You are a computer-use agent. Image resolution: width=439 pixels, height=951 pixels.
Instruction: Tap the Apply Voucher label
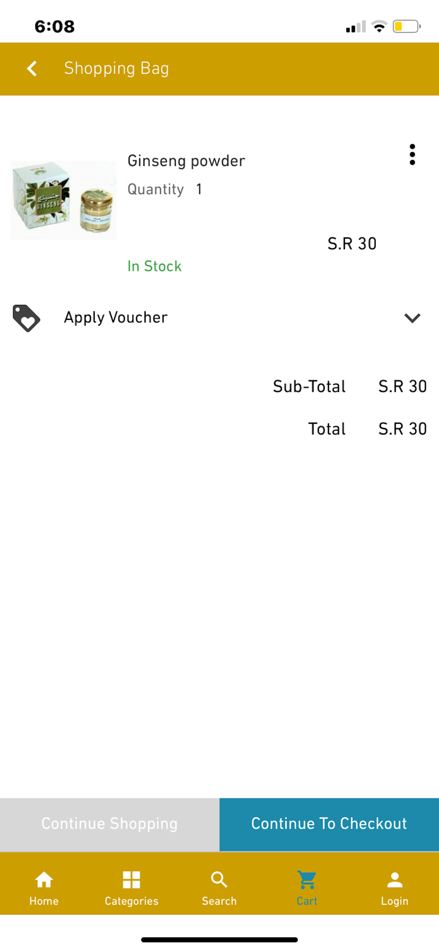click(x=116, y=318)
